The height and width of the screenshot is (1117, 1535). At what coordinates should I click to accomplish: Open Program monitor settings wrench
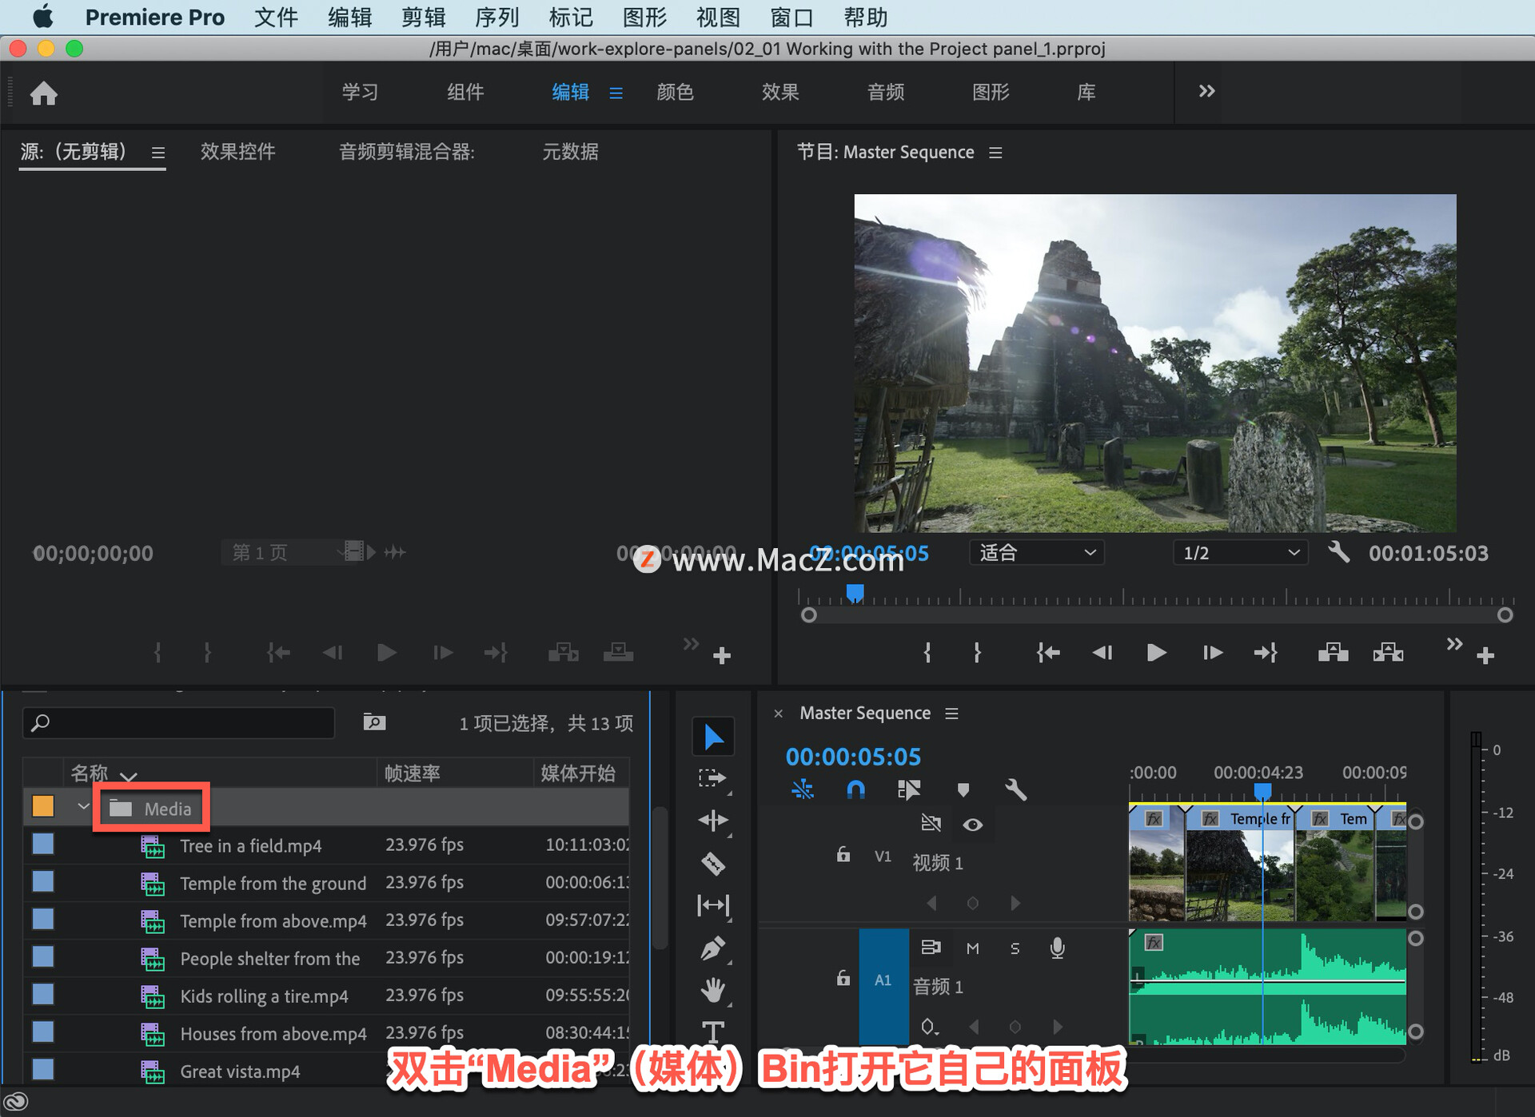point(1338,552)
